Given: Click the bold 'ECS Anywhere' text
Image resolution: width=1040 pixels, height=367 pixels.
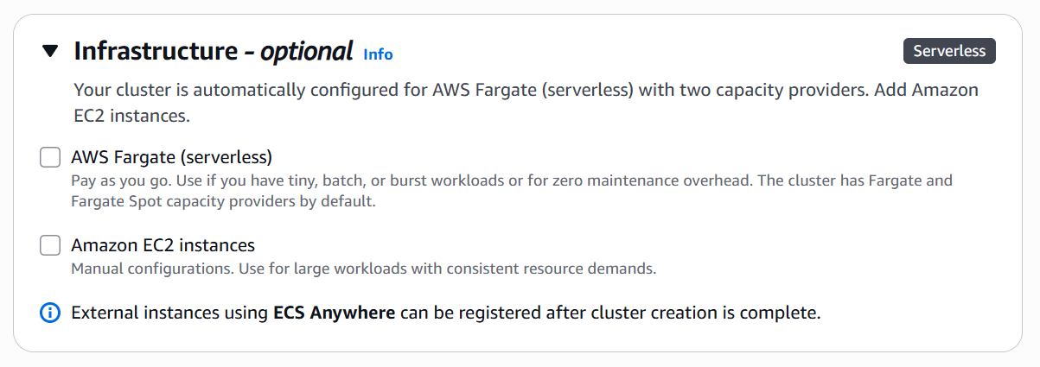Looking at the screenshot, I should pyautogui.click(x=334, y=313).
